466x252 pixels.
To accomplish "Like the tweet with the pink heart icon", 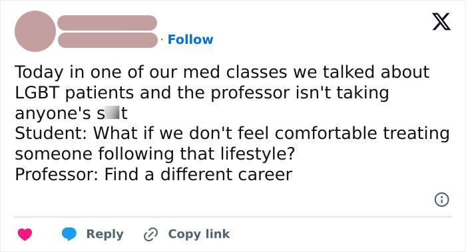I will tap(25, 234).
